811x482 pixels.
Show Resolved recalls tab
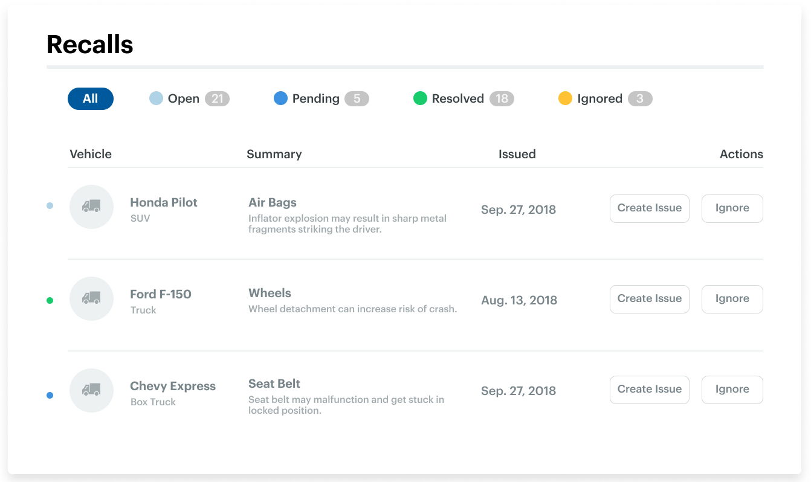pos(464,98)
